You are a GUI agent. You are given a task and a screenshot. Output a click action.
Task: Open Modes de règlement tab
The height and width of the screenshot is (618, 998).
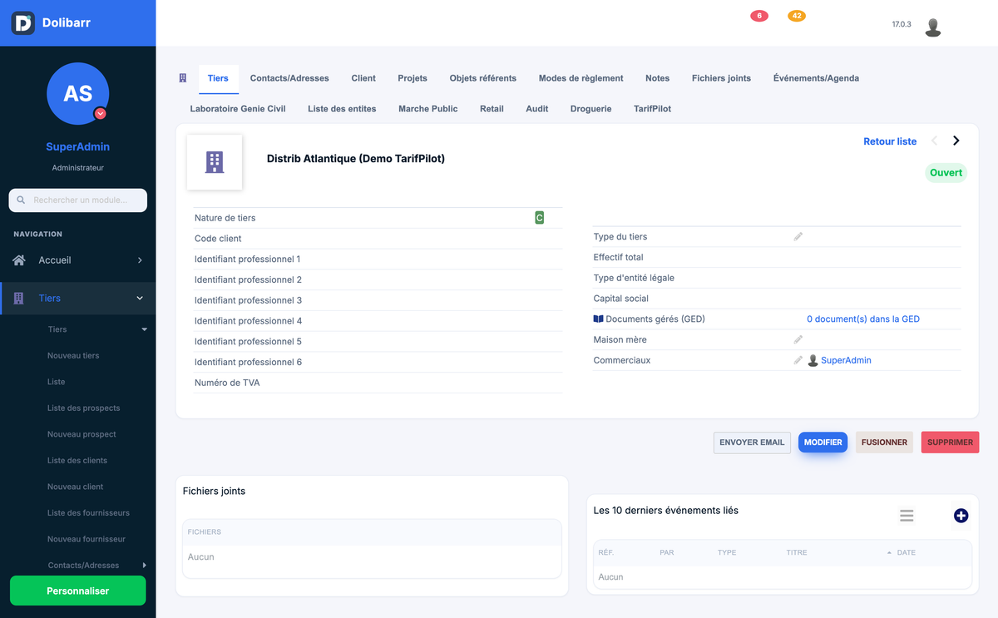581,78
